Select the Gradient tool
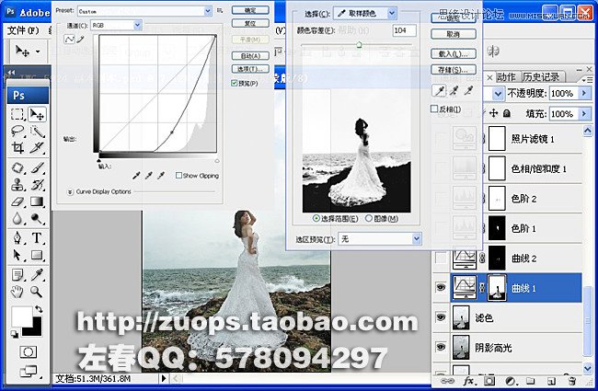Image resolution: width=598 pixels, height=391 pixels. 37,201
